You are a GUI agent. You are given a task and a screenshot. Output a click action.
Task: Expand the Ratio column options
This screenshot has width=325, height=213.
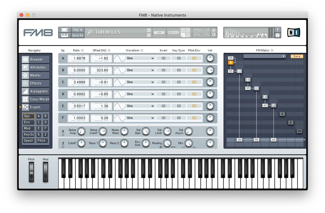(x=82, y=50)
